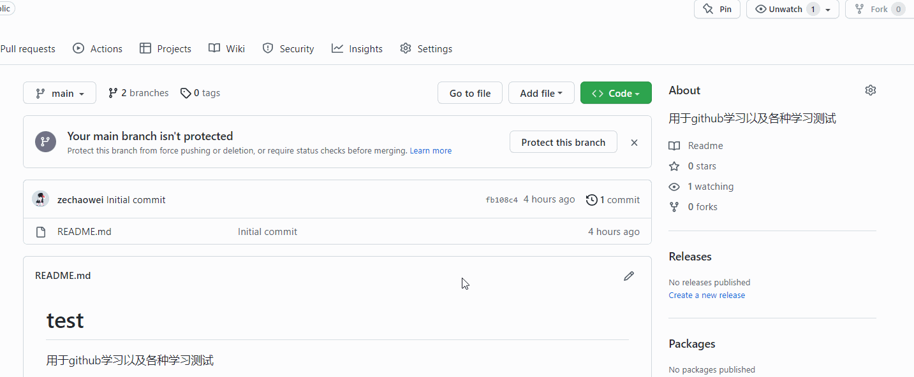Switch to the Pull requests tab

27,48
